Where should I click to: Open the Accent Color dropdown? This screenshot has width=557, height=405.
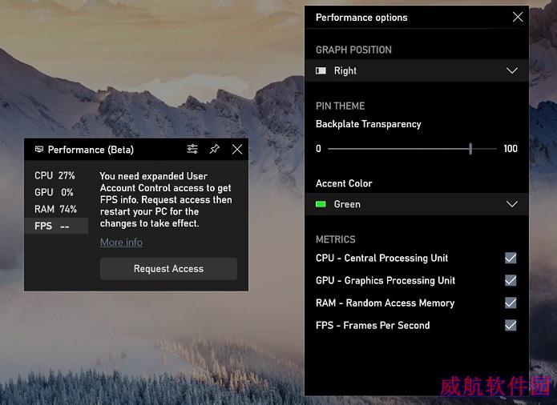pos(417,204)
